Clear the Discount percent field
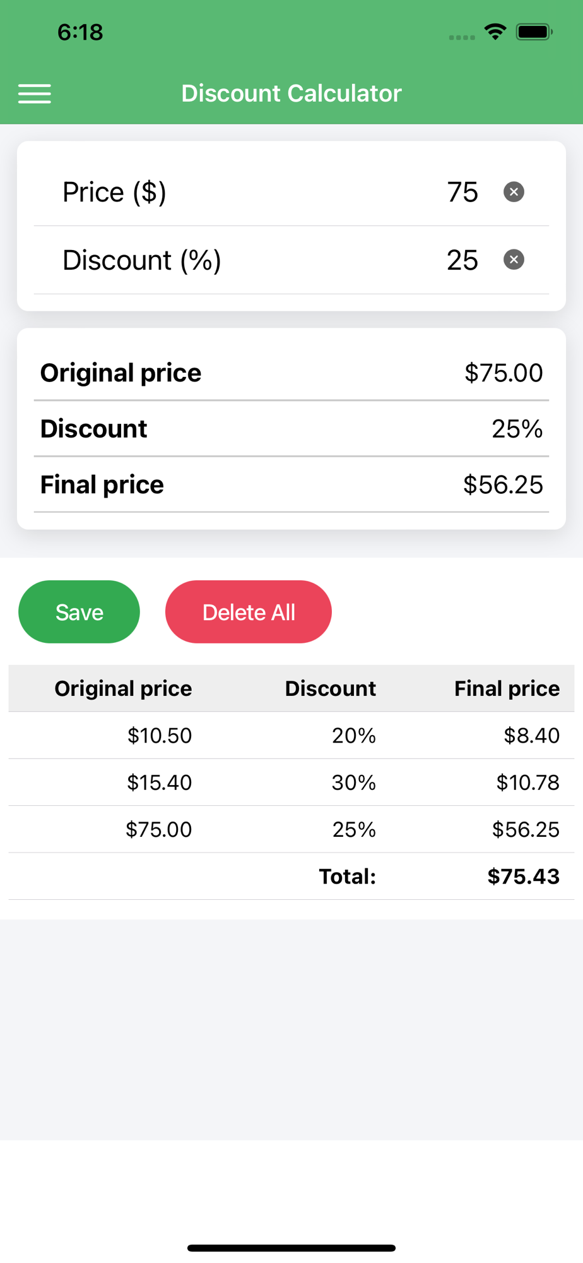 point(514,260)
